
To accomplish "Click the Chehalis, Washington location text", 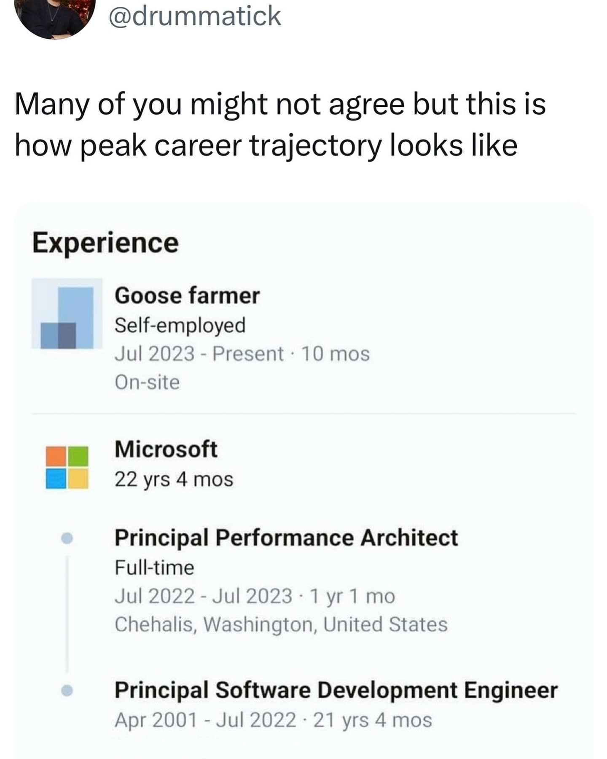I will pyautogui.click(x=281, y=624).
